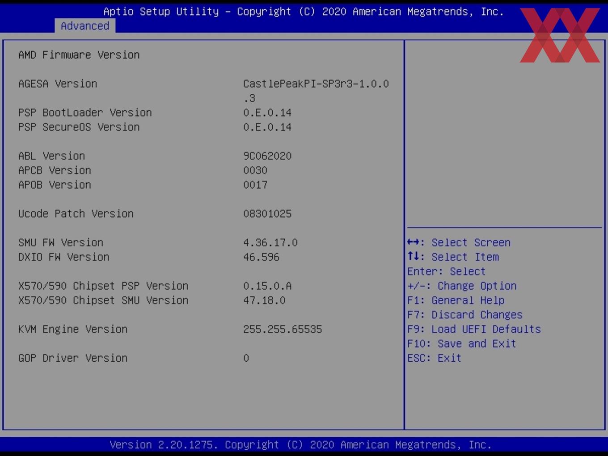Select SMU FW Version label

[x=61, y=243]
